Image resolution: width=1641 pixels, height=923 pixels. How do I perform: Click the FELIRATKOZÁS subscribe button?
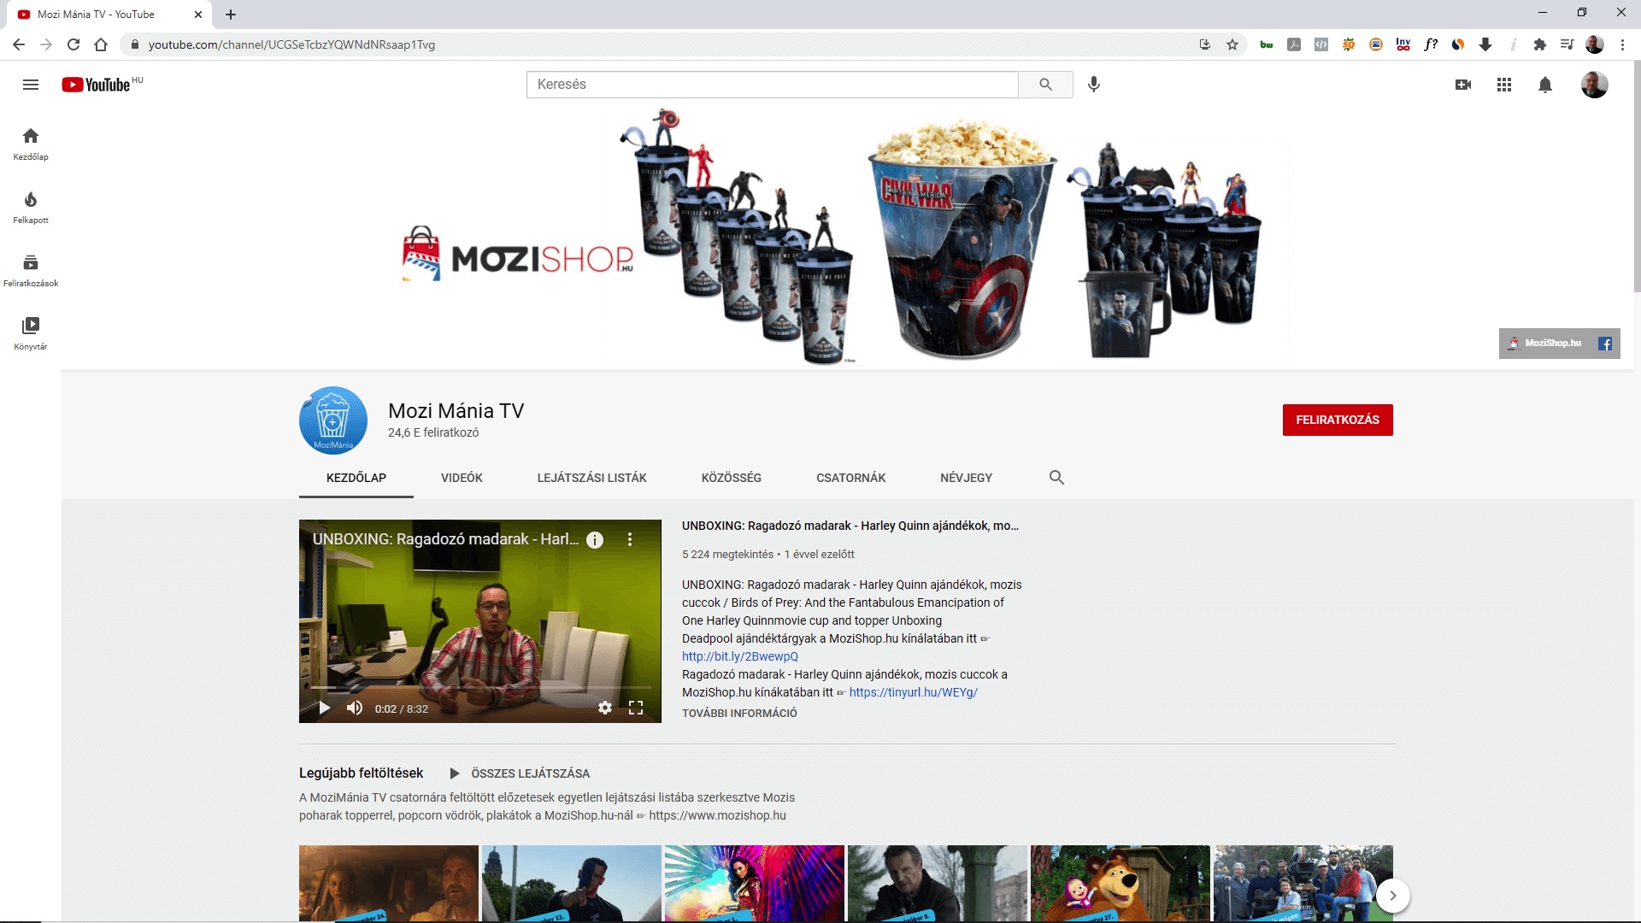(x=1337, y=420)
